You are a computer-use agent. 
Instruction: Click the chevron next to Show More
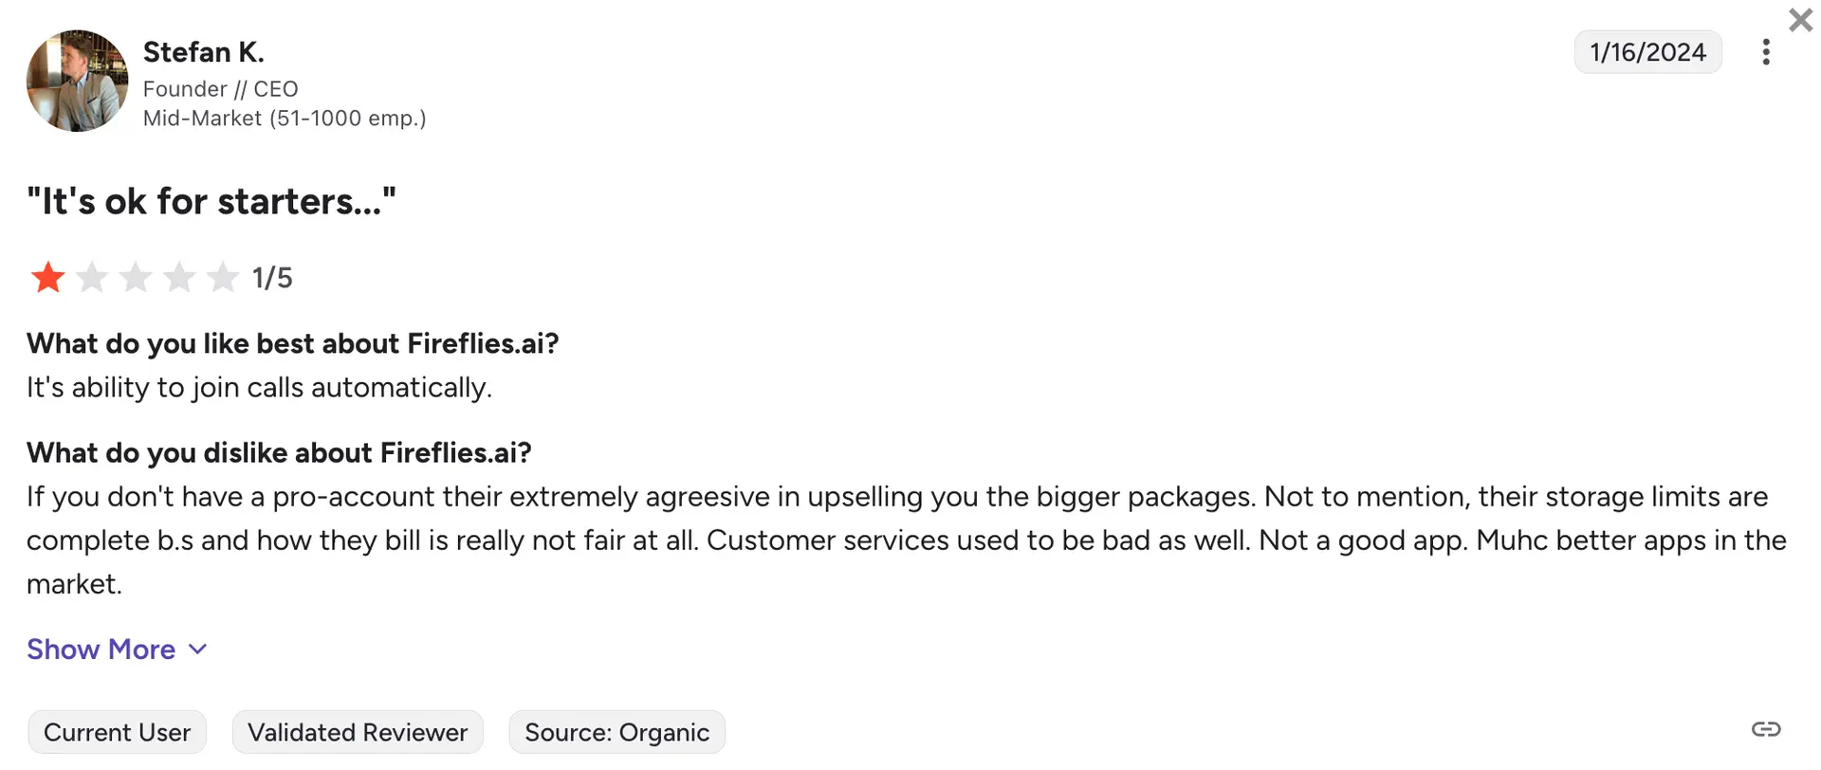click(198, 650)
